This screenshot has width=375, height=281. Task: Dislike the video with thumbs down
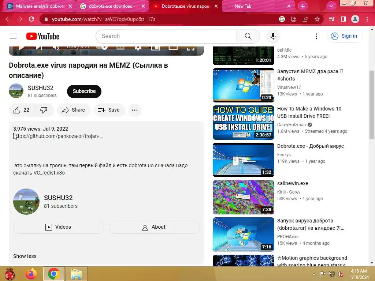pyautogui.click(x=44, y=110)
